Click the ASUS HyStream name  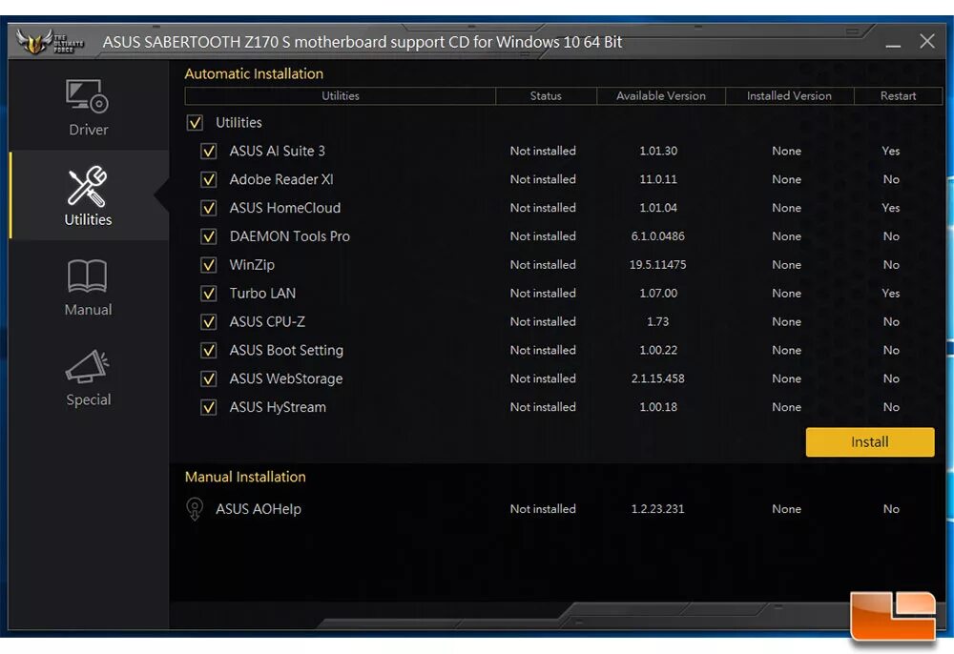pos(278,407)
